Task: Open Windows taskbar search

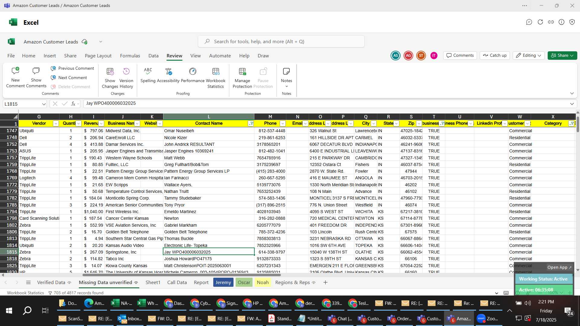Action: coord(27,311)
